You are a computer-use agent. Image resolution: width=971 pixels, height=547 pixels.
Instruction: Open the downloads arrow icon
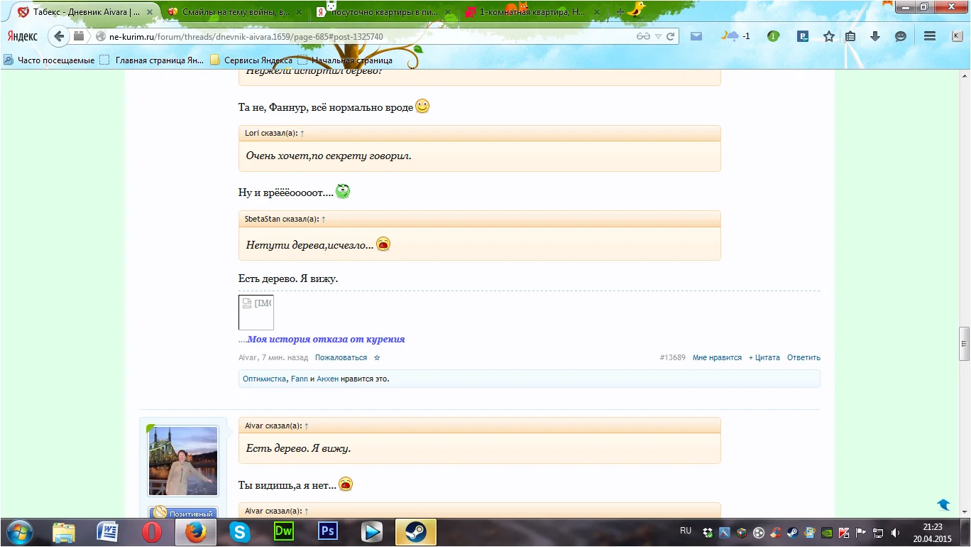pos(875,36)
